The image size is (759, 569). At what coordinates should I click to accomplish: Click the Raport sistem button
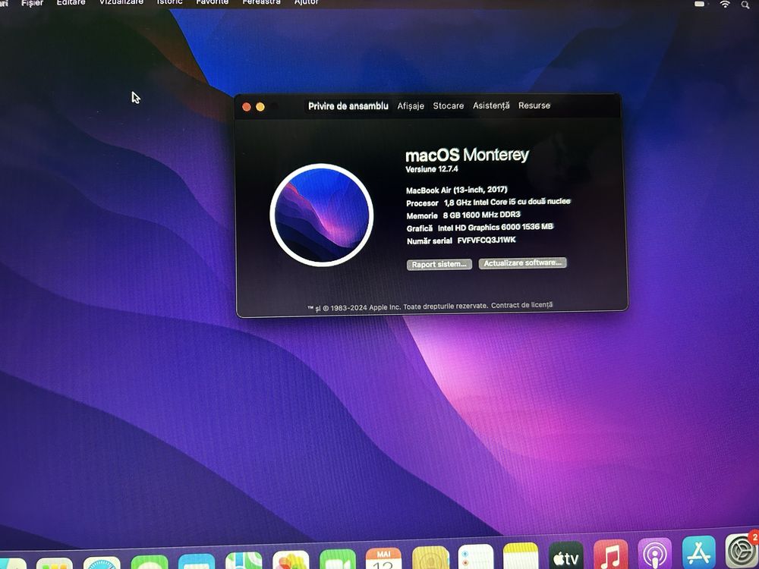(x=439, y=264)
